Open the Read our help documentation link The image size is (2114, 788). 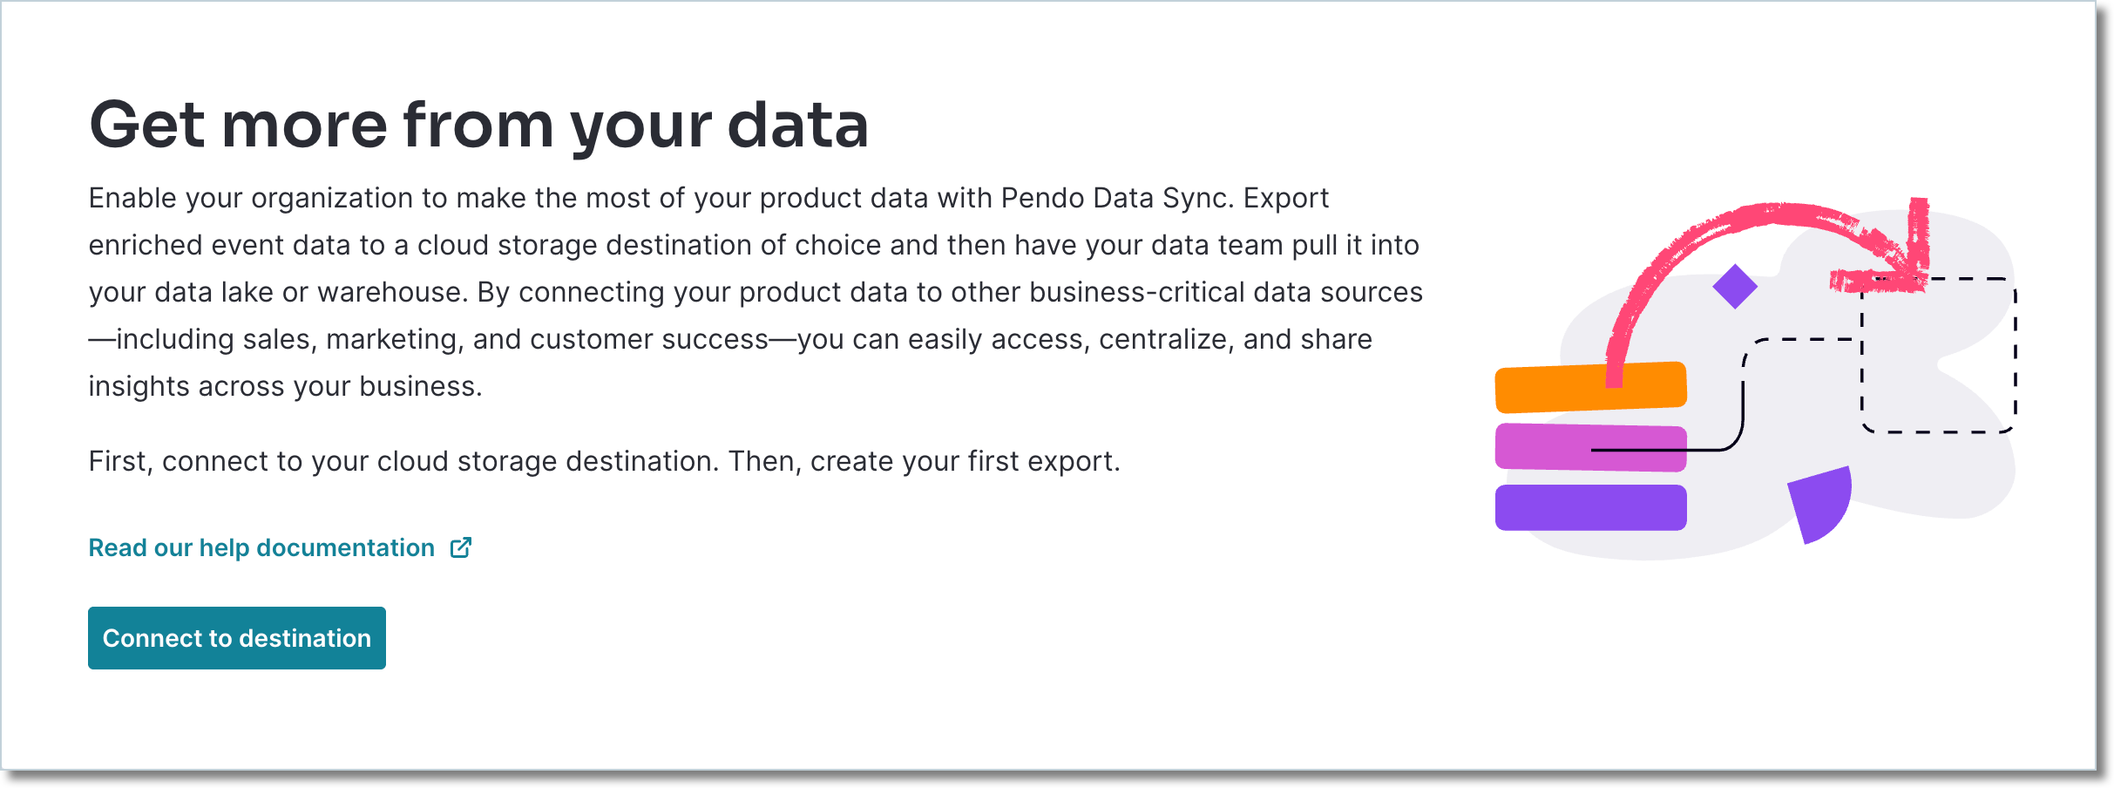261,547
